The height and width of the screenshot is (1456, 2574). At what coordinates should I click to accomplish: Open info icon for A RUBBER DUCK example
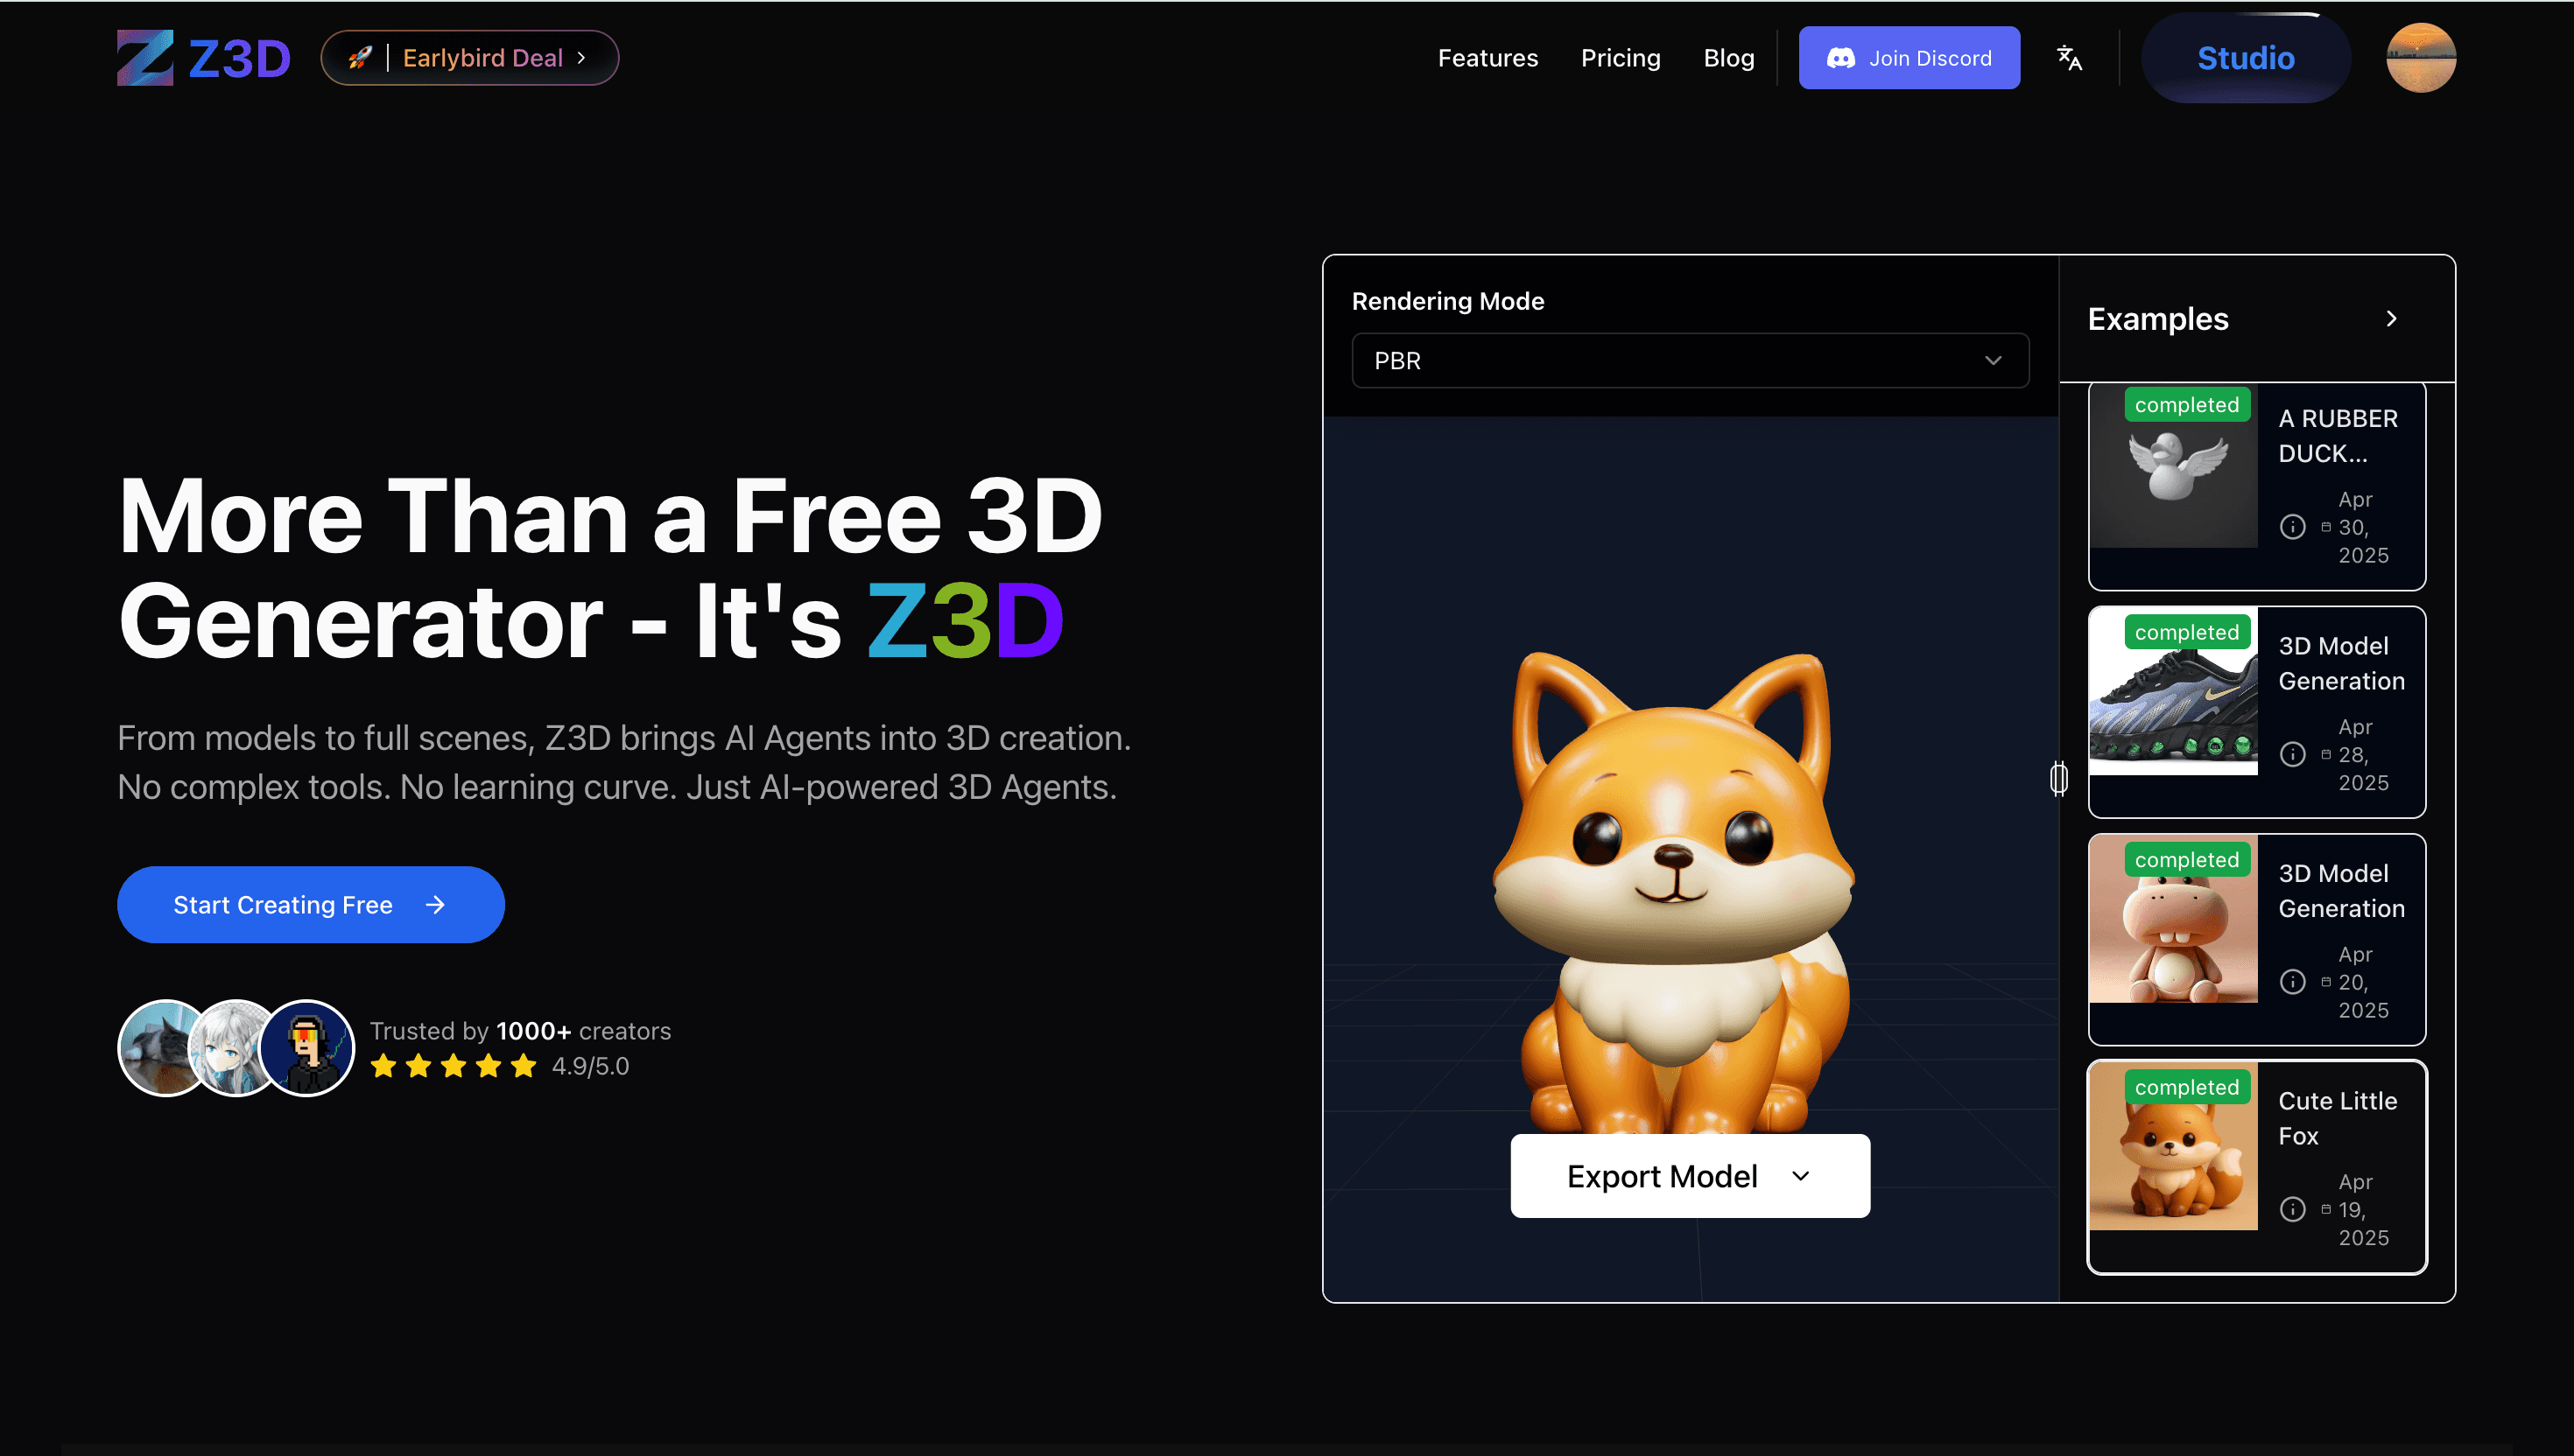click(x=2292, y=527)
